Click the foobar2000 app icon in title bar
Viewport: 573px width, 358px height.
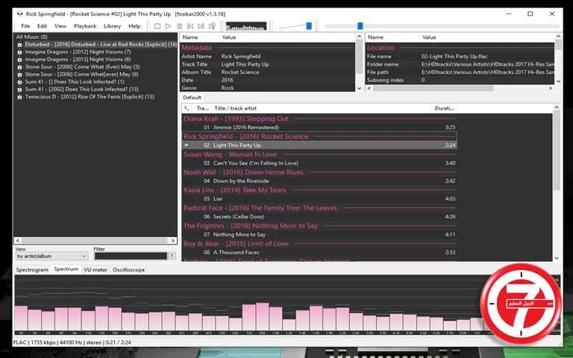coord(19,14)
